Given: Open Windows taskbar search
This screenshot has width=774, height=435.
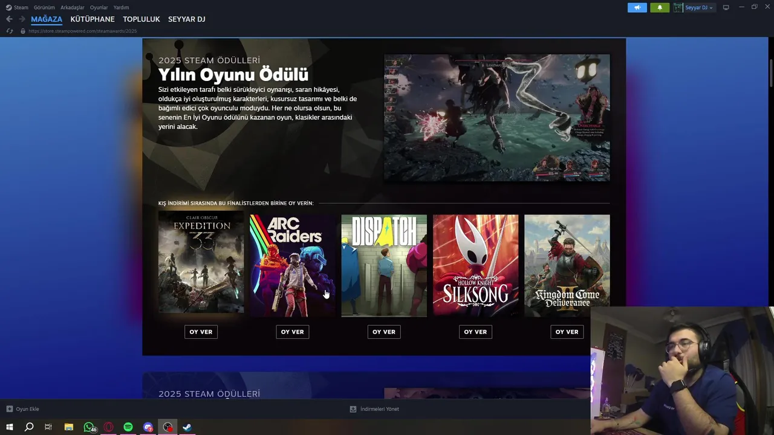Looking at the screenshot, I should pyautogui.click(x=29, y=427).
